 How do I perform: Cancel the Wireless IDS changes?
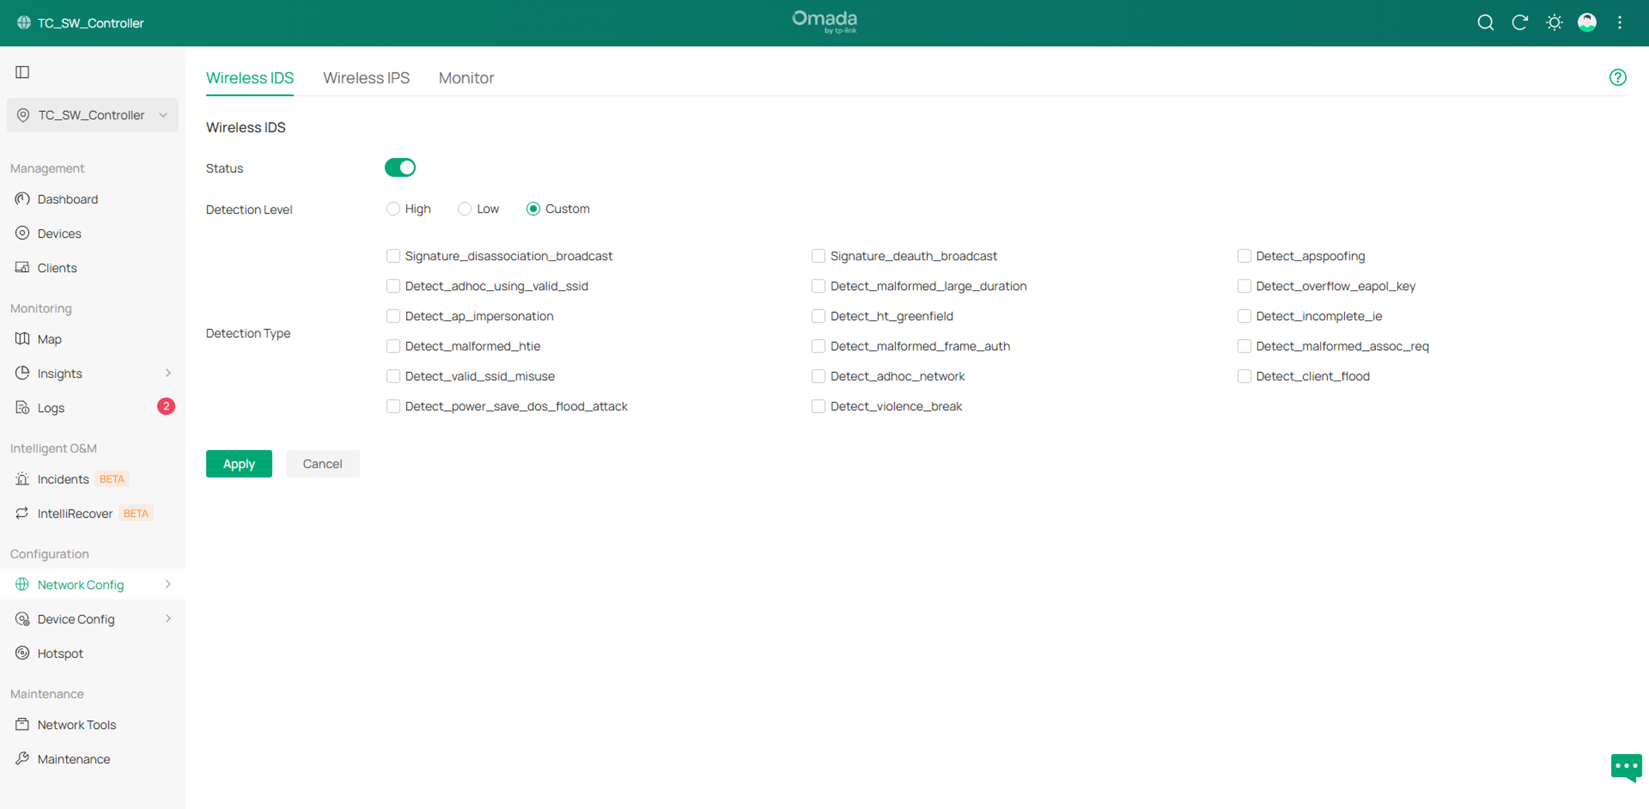click(x=322, y=464)
